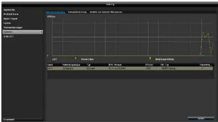The width and height of the screenshot is (218, 122).
Task: Open the Update entry in the sidebar
Action: click(x=7, y=23)
